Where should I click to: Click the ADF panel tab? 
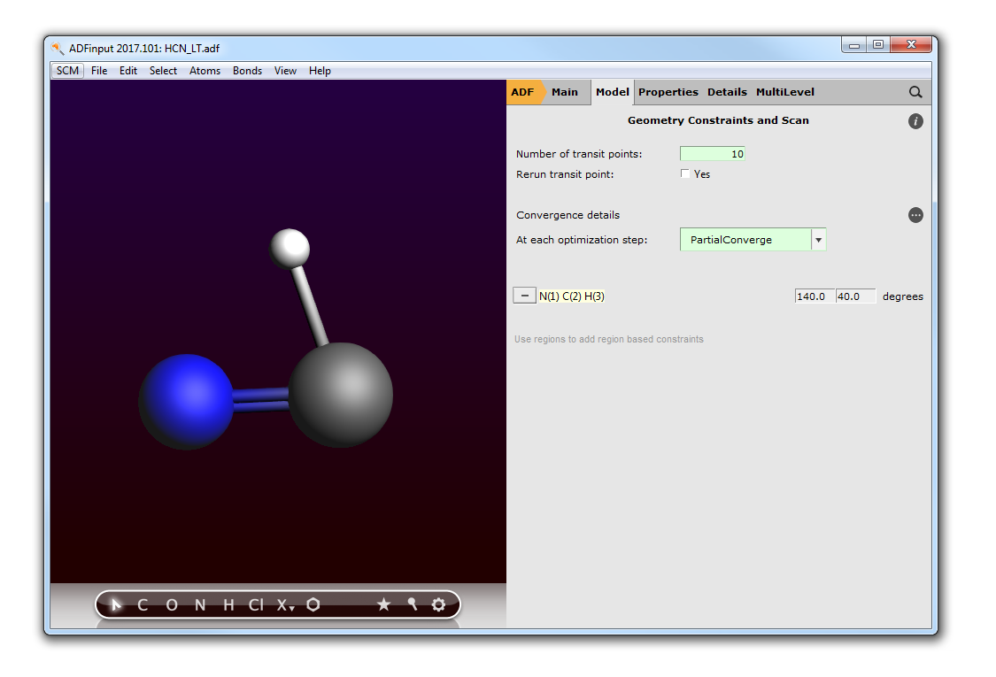(x=525, y=92)
